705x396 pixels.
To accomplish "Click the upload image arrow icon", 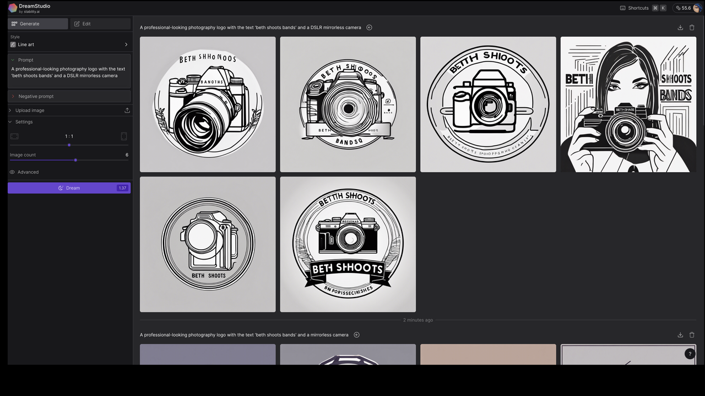I will [127, 111].
